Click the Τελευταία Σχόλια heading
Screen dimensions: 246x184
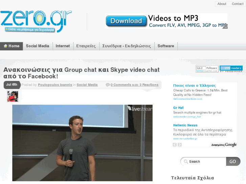pos(193,178)
